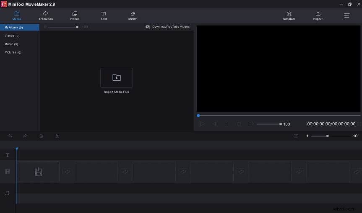Click the fourth transition slot icon

click(x=241, y=172)
